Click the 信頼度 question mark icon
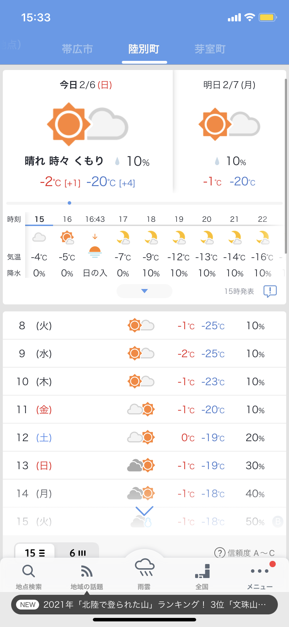 pyautogui.click(x=220, y=553)
